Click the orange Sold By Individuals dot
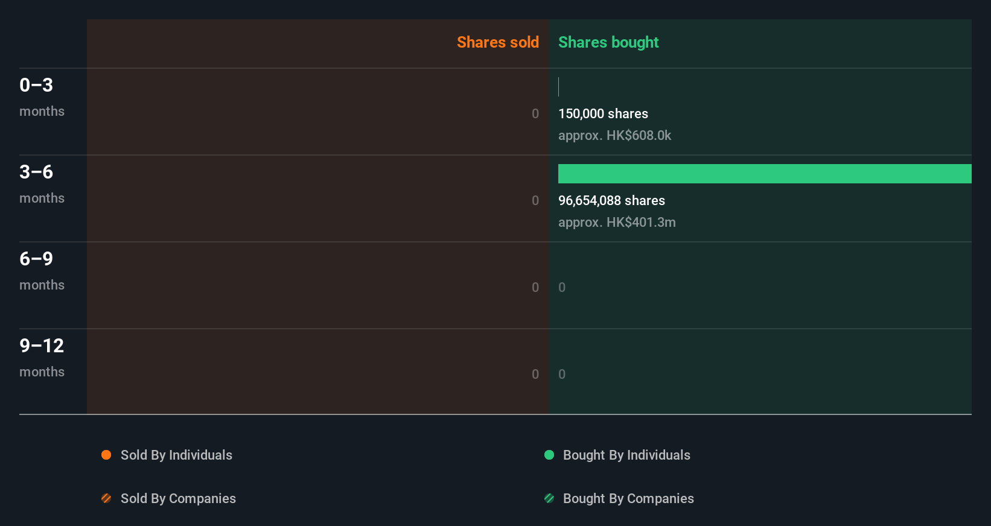Image resolution: width=991 pixels, height=526 pixels. tap(106, 455)
